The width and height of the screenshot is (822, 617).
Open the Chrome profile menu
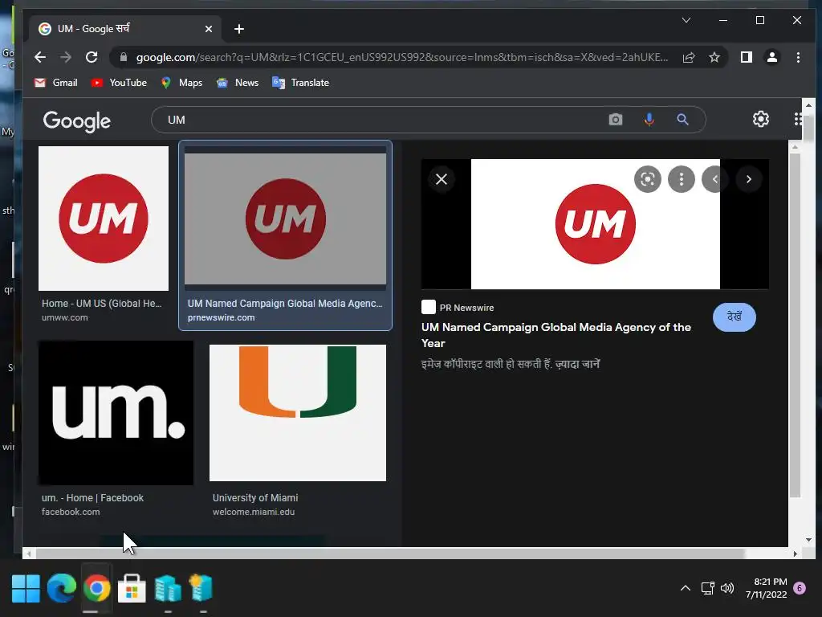point(771,57)
